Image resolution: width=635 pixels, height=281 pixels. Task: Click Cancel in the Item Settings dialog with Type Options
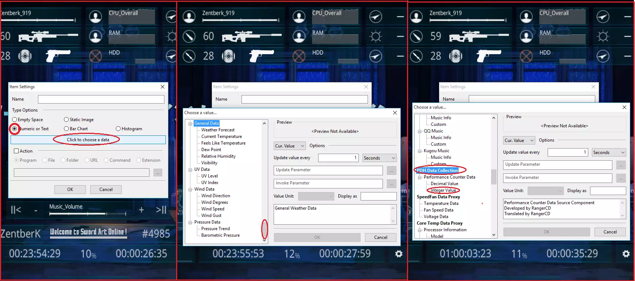click(106, 190)
